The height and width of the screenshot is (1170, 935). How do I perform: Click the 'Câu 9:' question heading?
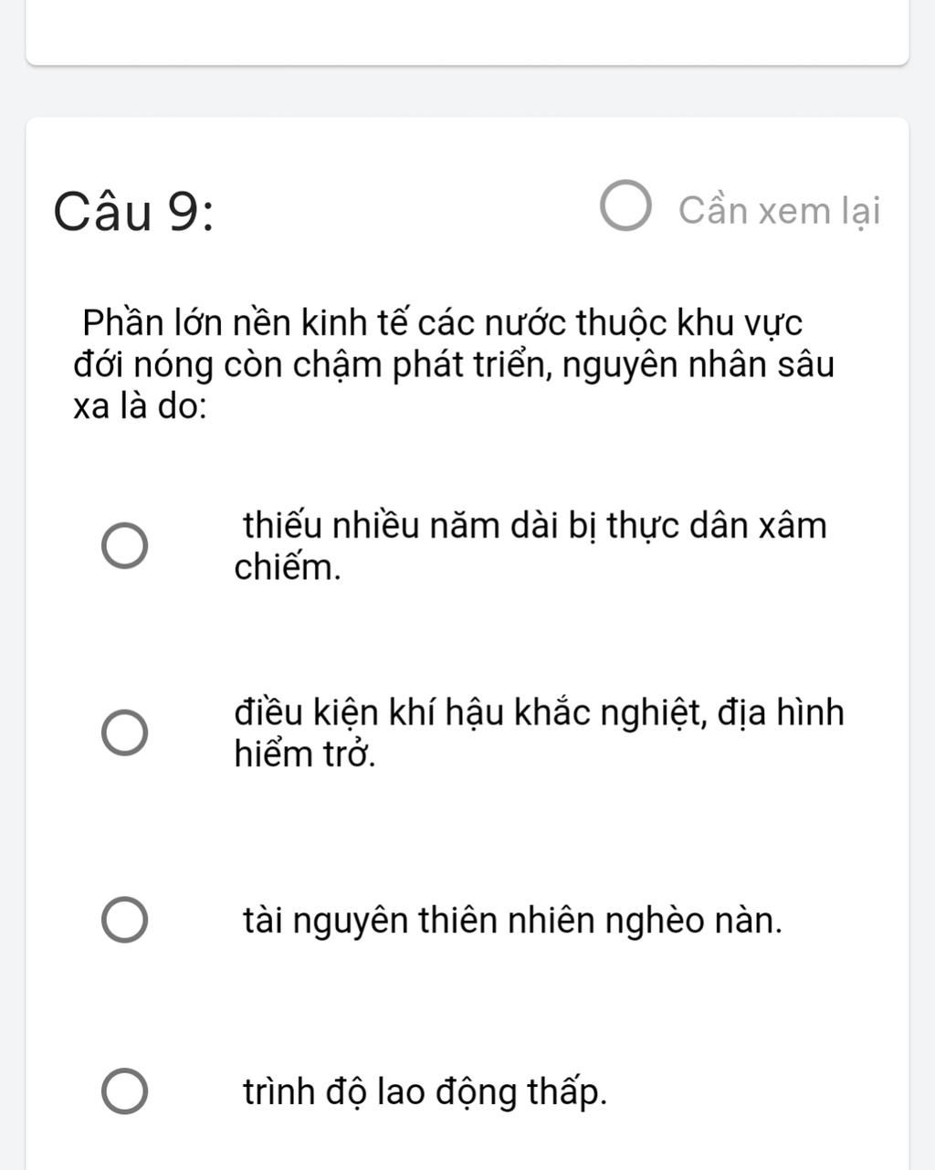pos(134,212)
